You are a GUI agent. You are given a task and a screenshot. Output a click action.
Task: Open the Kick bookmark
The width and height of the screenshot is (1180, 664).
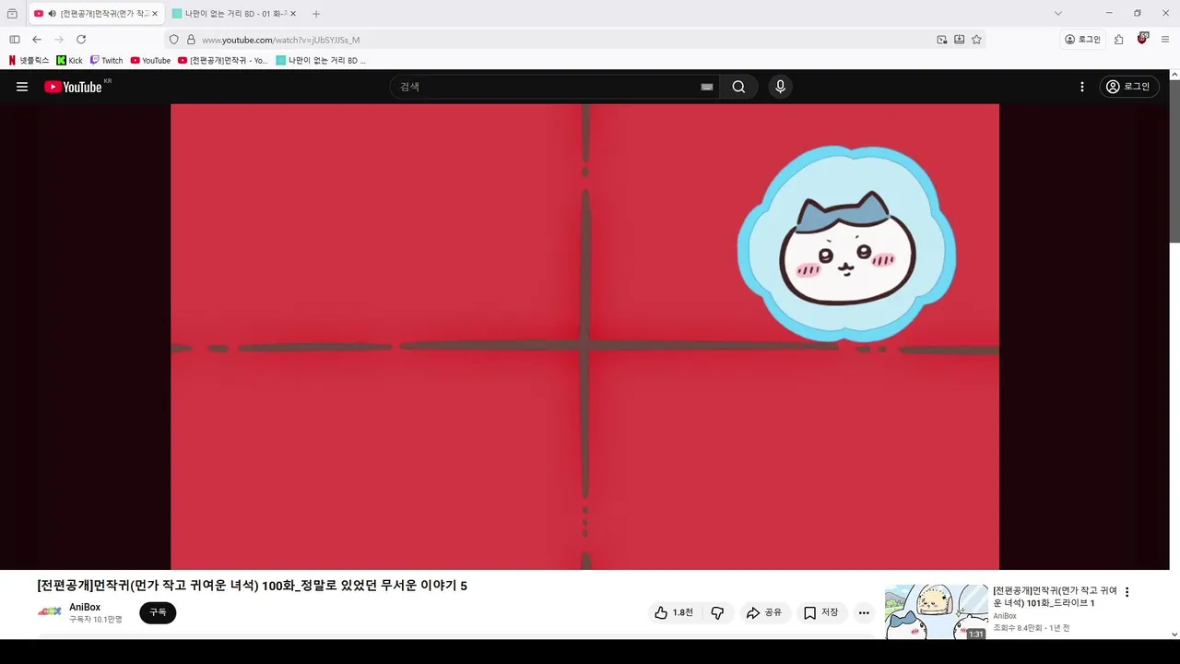pos(69,60)
